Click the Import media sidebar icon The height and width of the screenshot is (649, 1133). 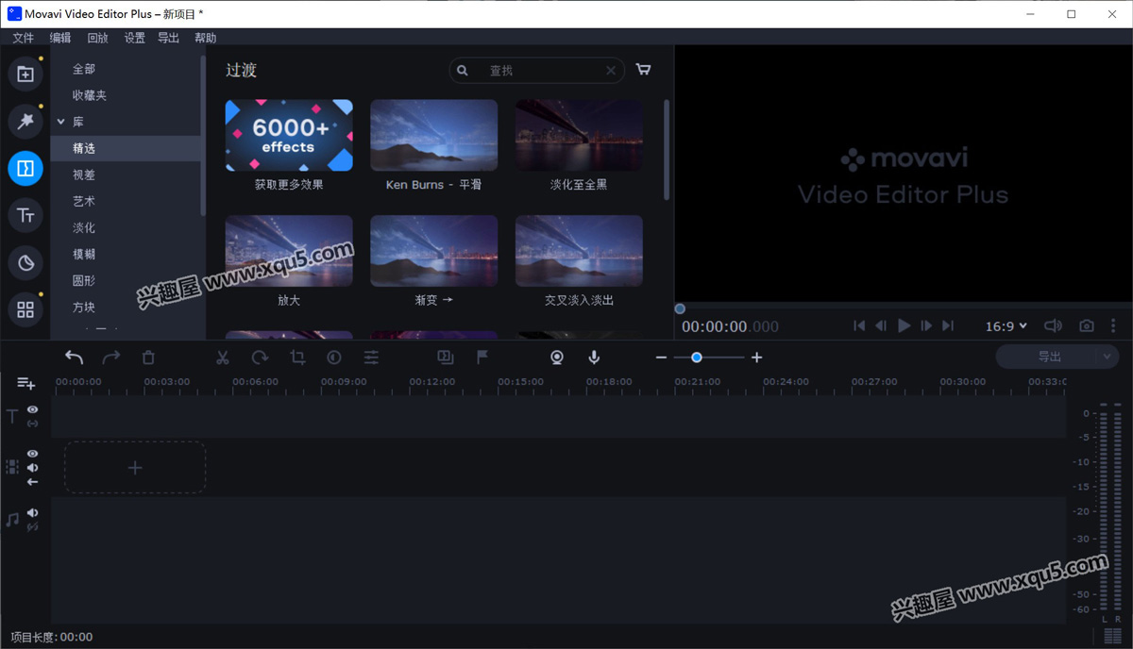coord(25,74)
